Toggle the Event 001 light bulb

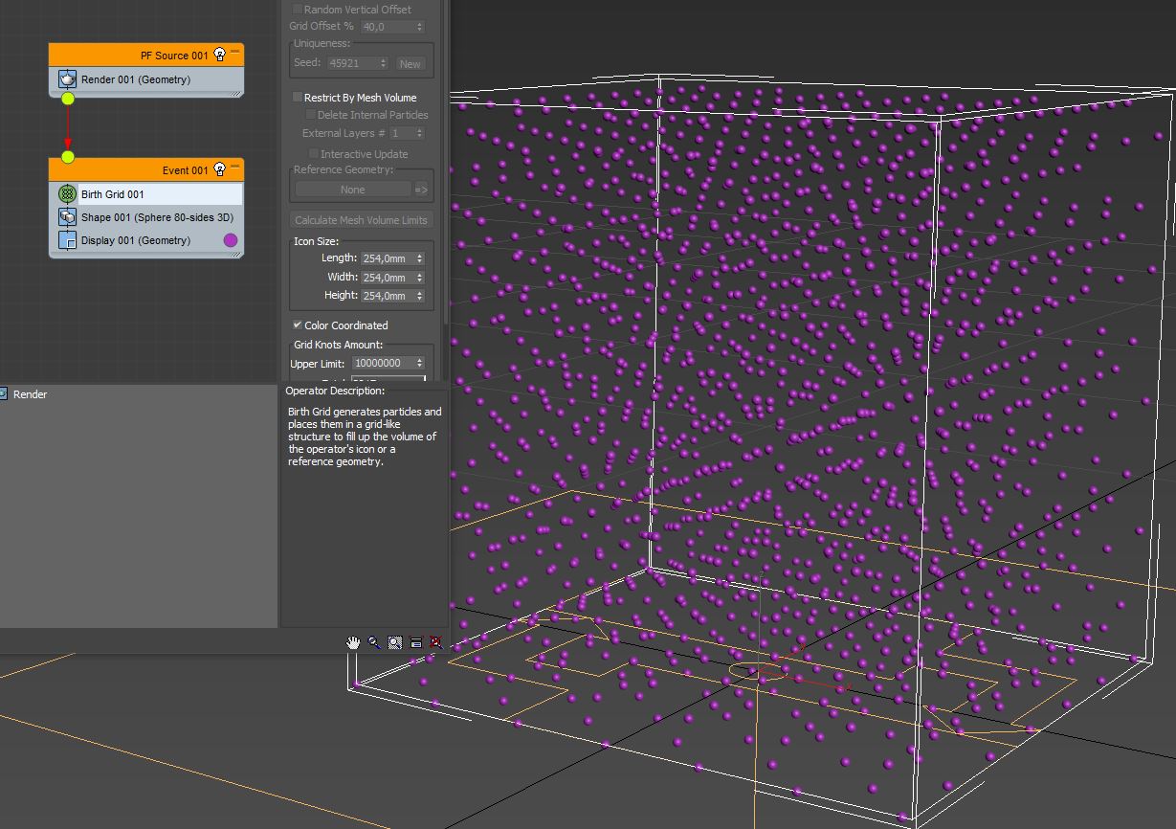click(219, 168)
